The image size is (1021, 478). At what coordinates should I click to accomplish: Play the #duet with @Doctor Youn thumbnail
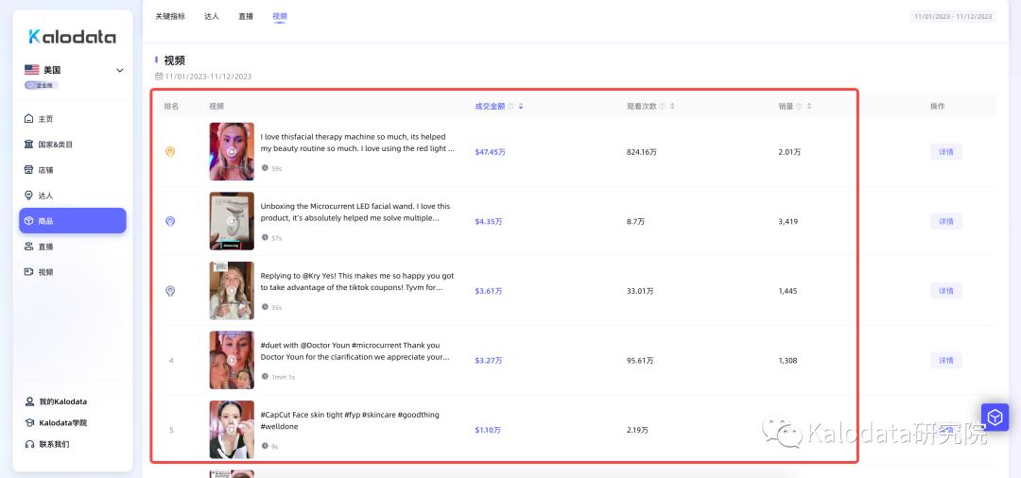(x=232, y=360)
